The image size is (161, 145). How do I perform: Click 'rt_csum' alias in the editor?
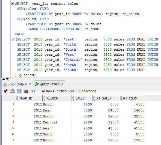[x=92, y=29]
